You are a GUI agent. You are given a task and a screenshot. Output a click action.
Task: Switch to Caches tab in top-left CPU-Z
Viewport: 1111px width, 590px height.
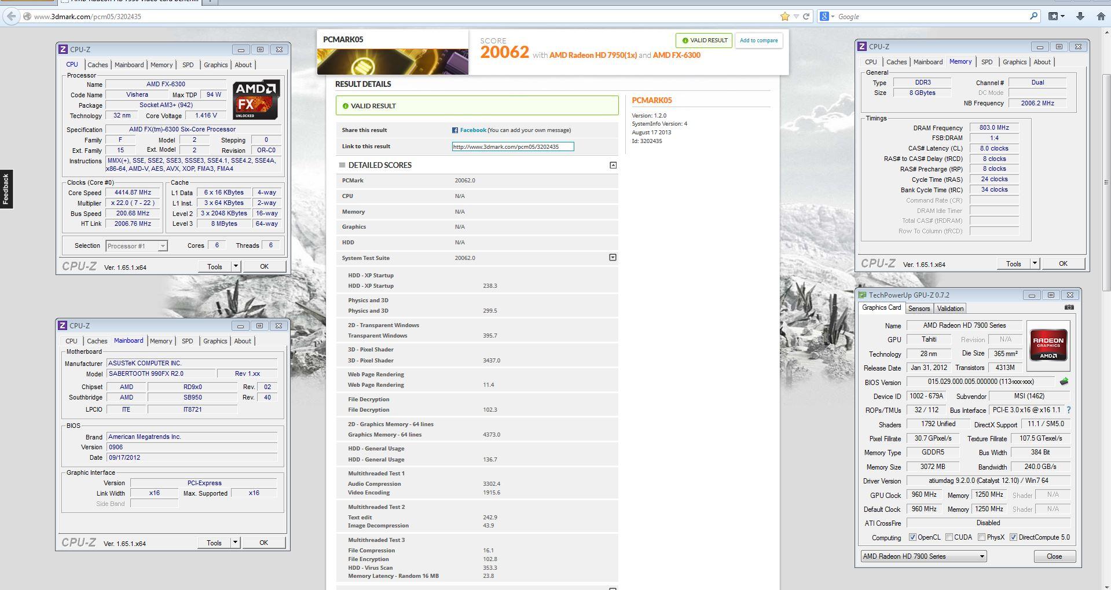point(97,65)
